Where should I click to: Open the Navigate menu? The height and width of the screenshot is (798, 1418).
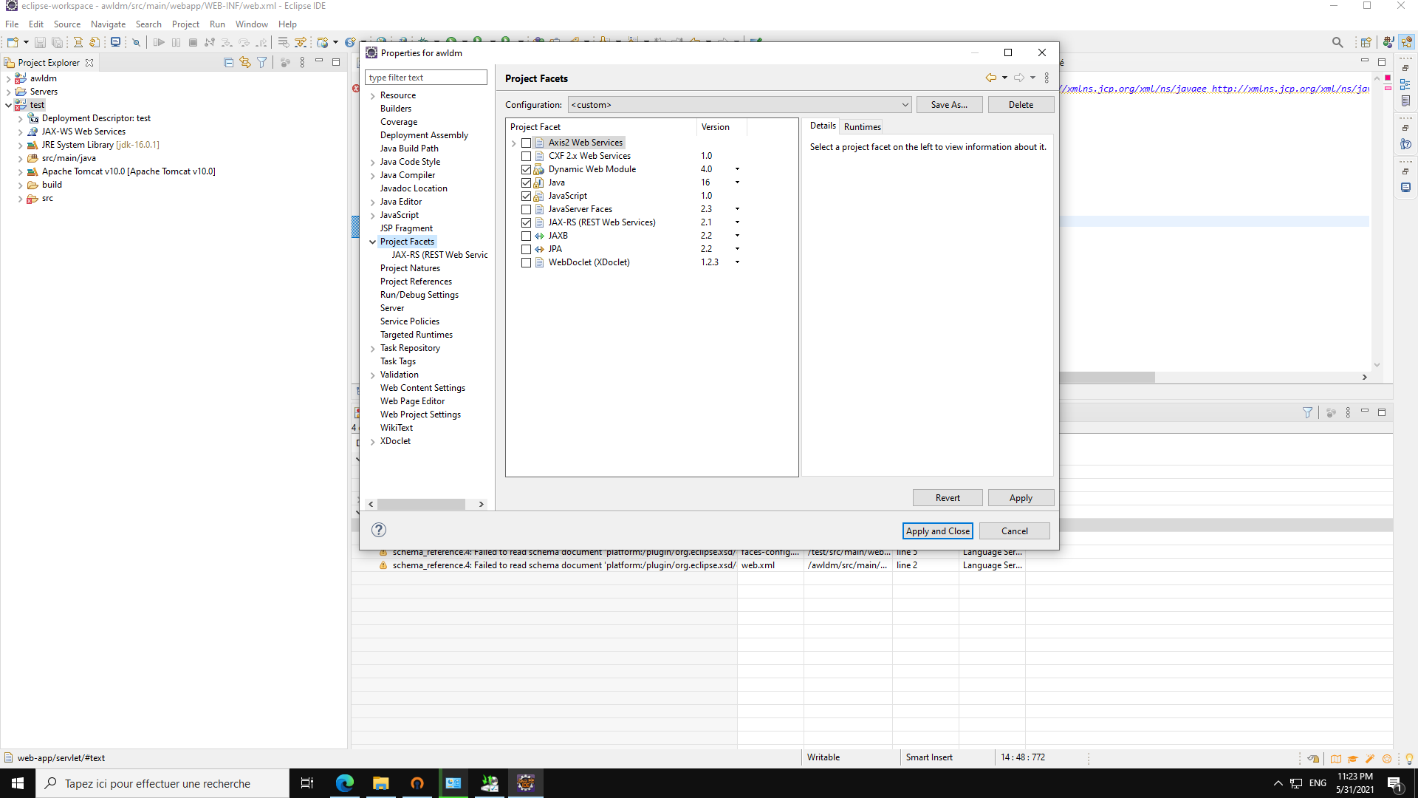[108, 24]
